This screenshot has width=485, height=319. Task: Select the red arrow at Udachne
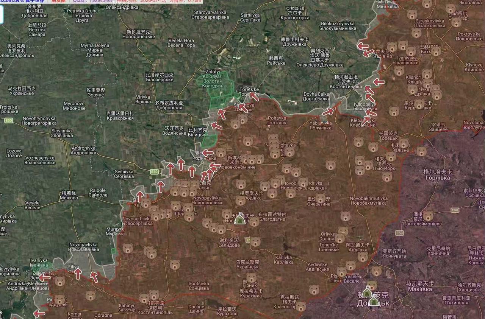140,197
